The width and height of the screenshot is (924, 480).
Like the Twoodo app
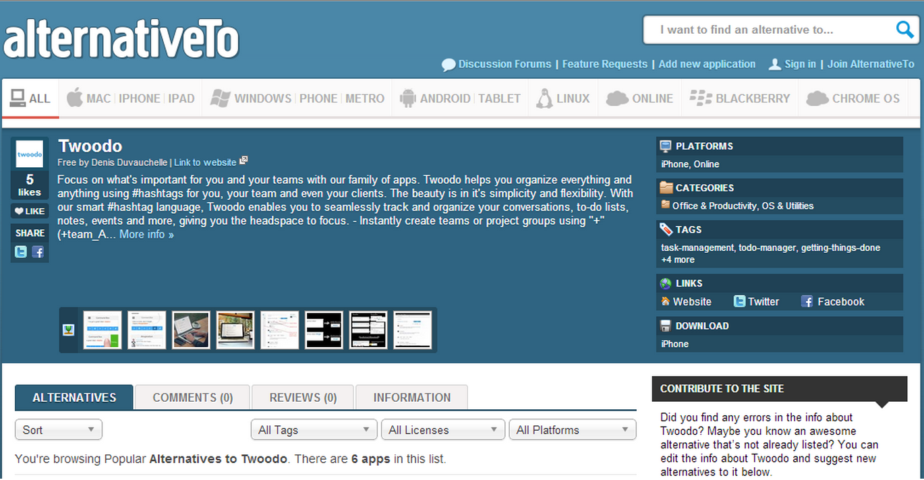[30, 211]
